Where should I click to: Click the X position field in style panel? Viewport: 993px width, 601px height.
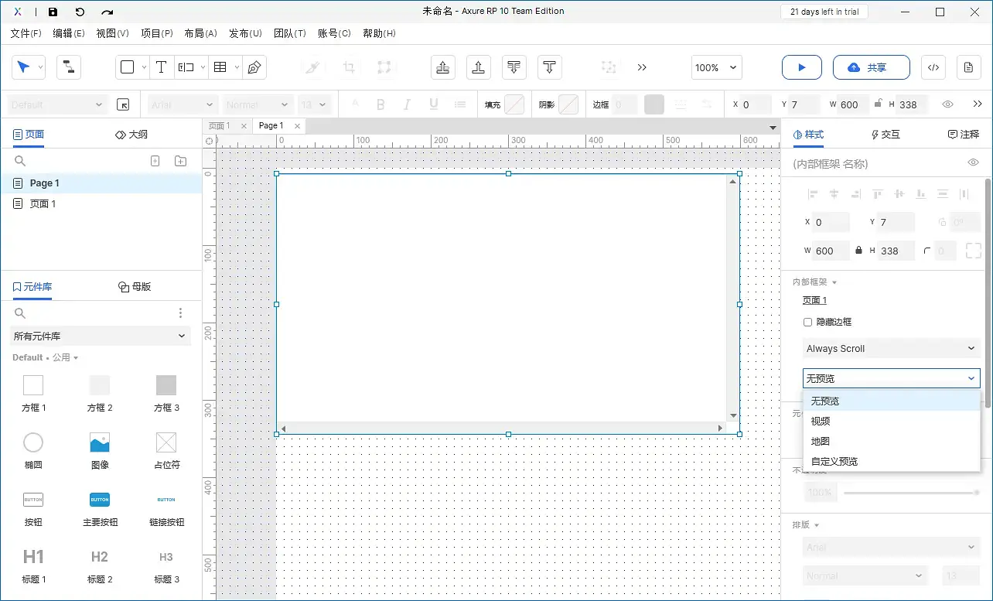click(x=831, y=222)
